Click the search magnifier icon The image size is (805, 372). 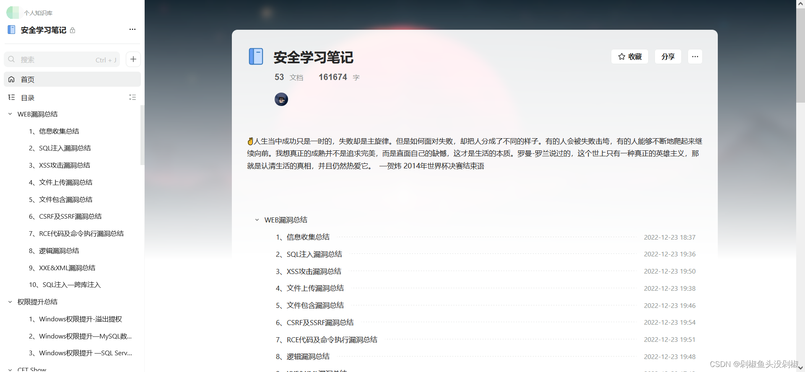click(12, 59)
